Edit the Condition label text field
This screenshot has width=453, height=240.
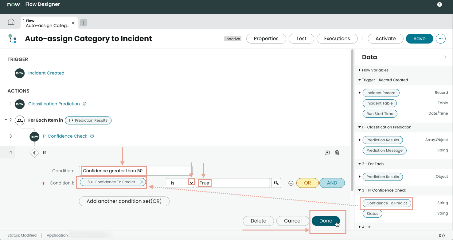coord(136,171)
